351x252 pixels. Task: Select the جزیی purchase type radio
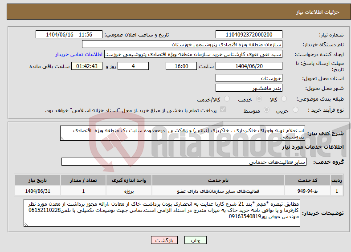[295, 110]
